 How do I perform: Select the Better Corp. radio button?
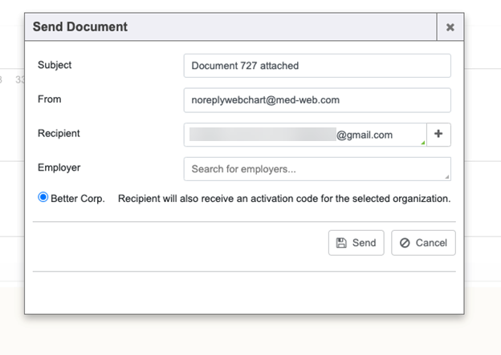(x=43, y=197)
